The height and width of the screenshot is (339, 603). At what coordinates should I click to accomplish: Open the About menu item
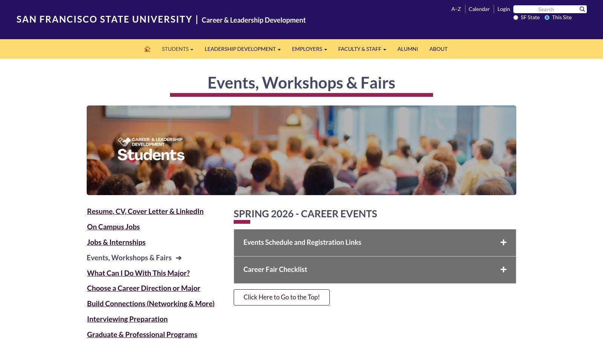[x=438, y=49]
